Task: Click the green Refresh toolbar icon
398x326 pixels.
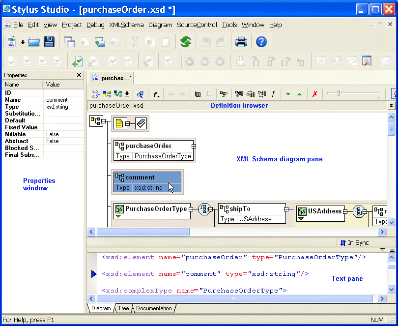Action: click(x=186, y=42)
